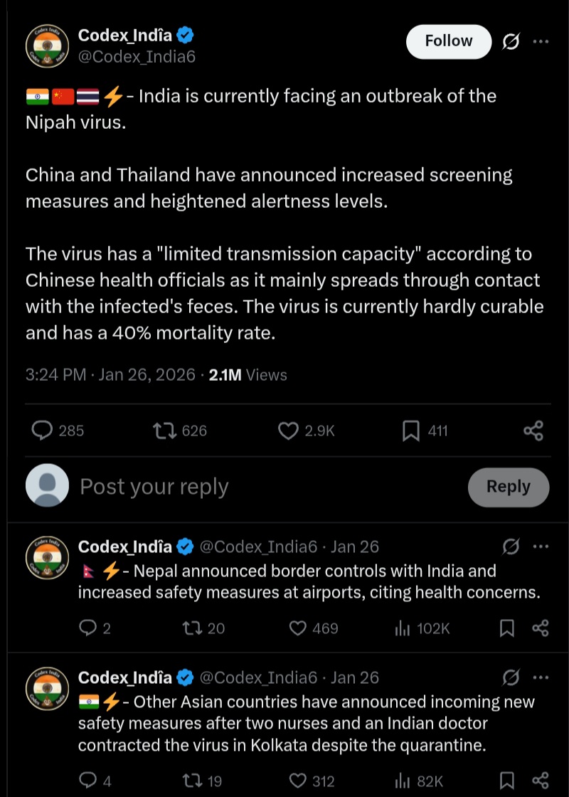
Task: Open the @Codex_India6 handle link on main post
Action: 137,57
